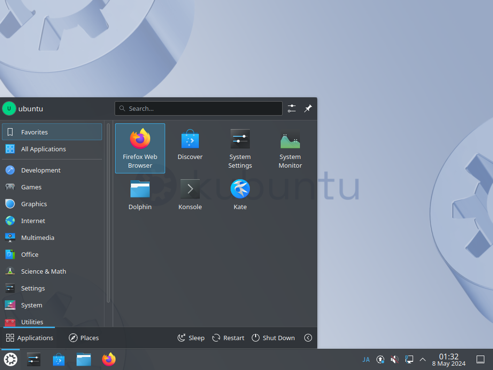Click the sidebar scrollbar in launcher
Viewport: 493px width, 370px height.
click(x=108, y=212)
